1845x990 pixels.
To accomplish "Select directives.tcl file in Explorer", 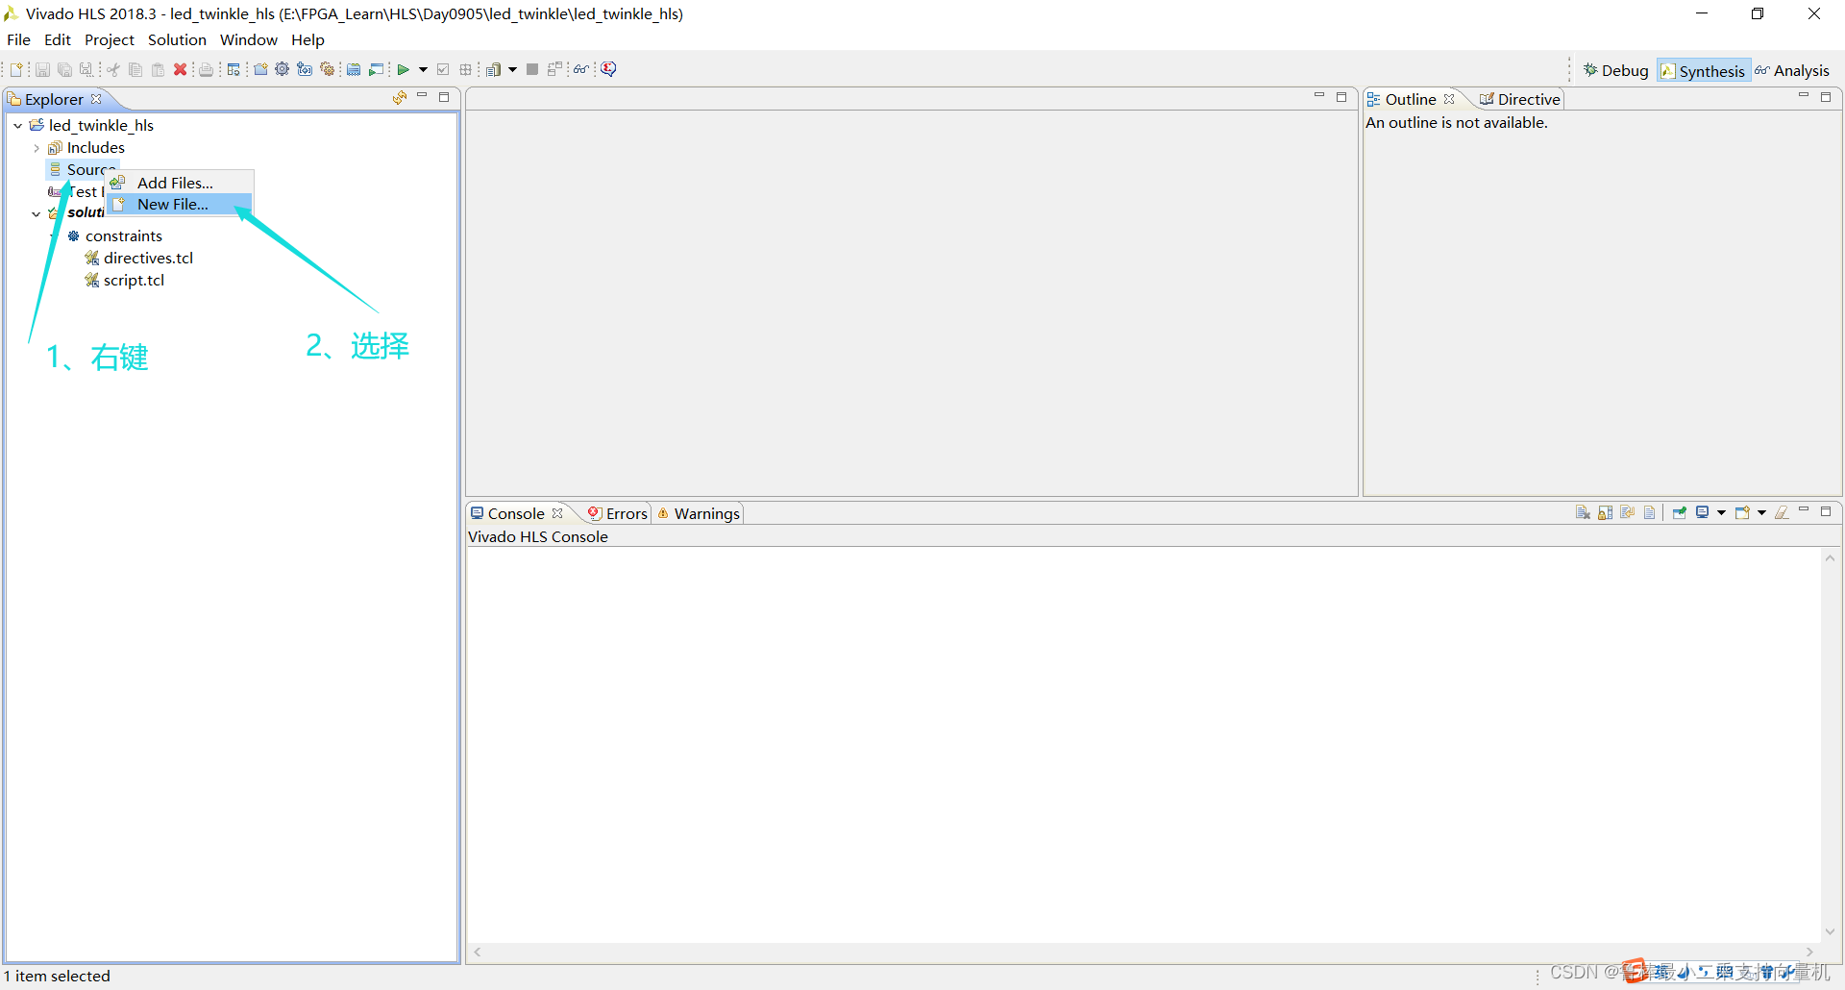I will (148, 259).
